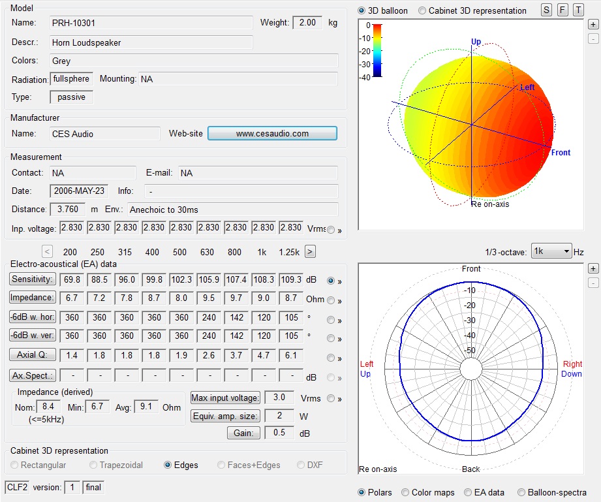This screenshot has height=502, width=601.
Task: Zoom in 3D balloon with plus button
Action: click(593, 24)
